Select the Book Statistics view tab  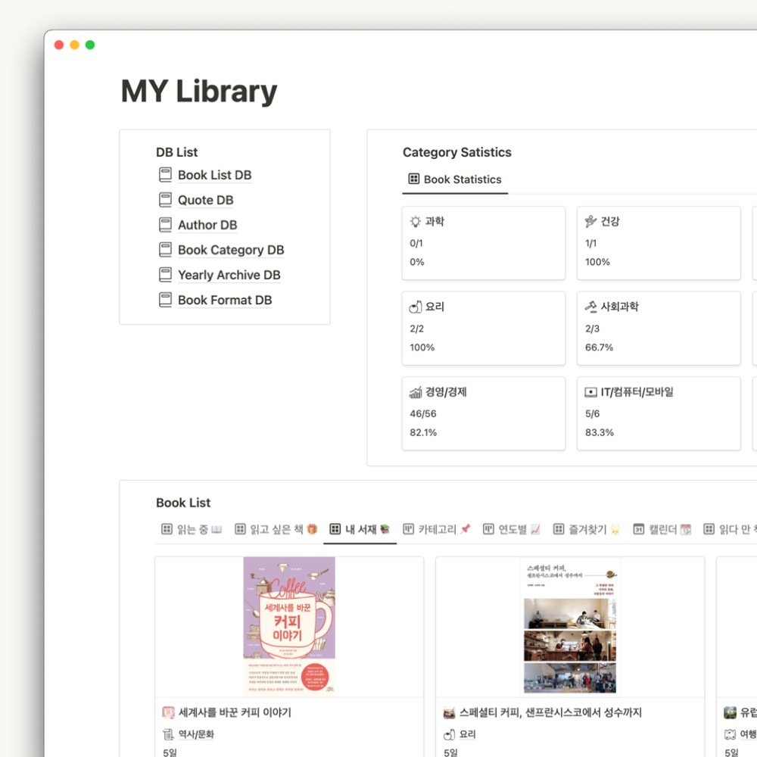(455, 179)
